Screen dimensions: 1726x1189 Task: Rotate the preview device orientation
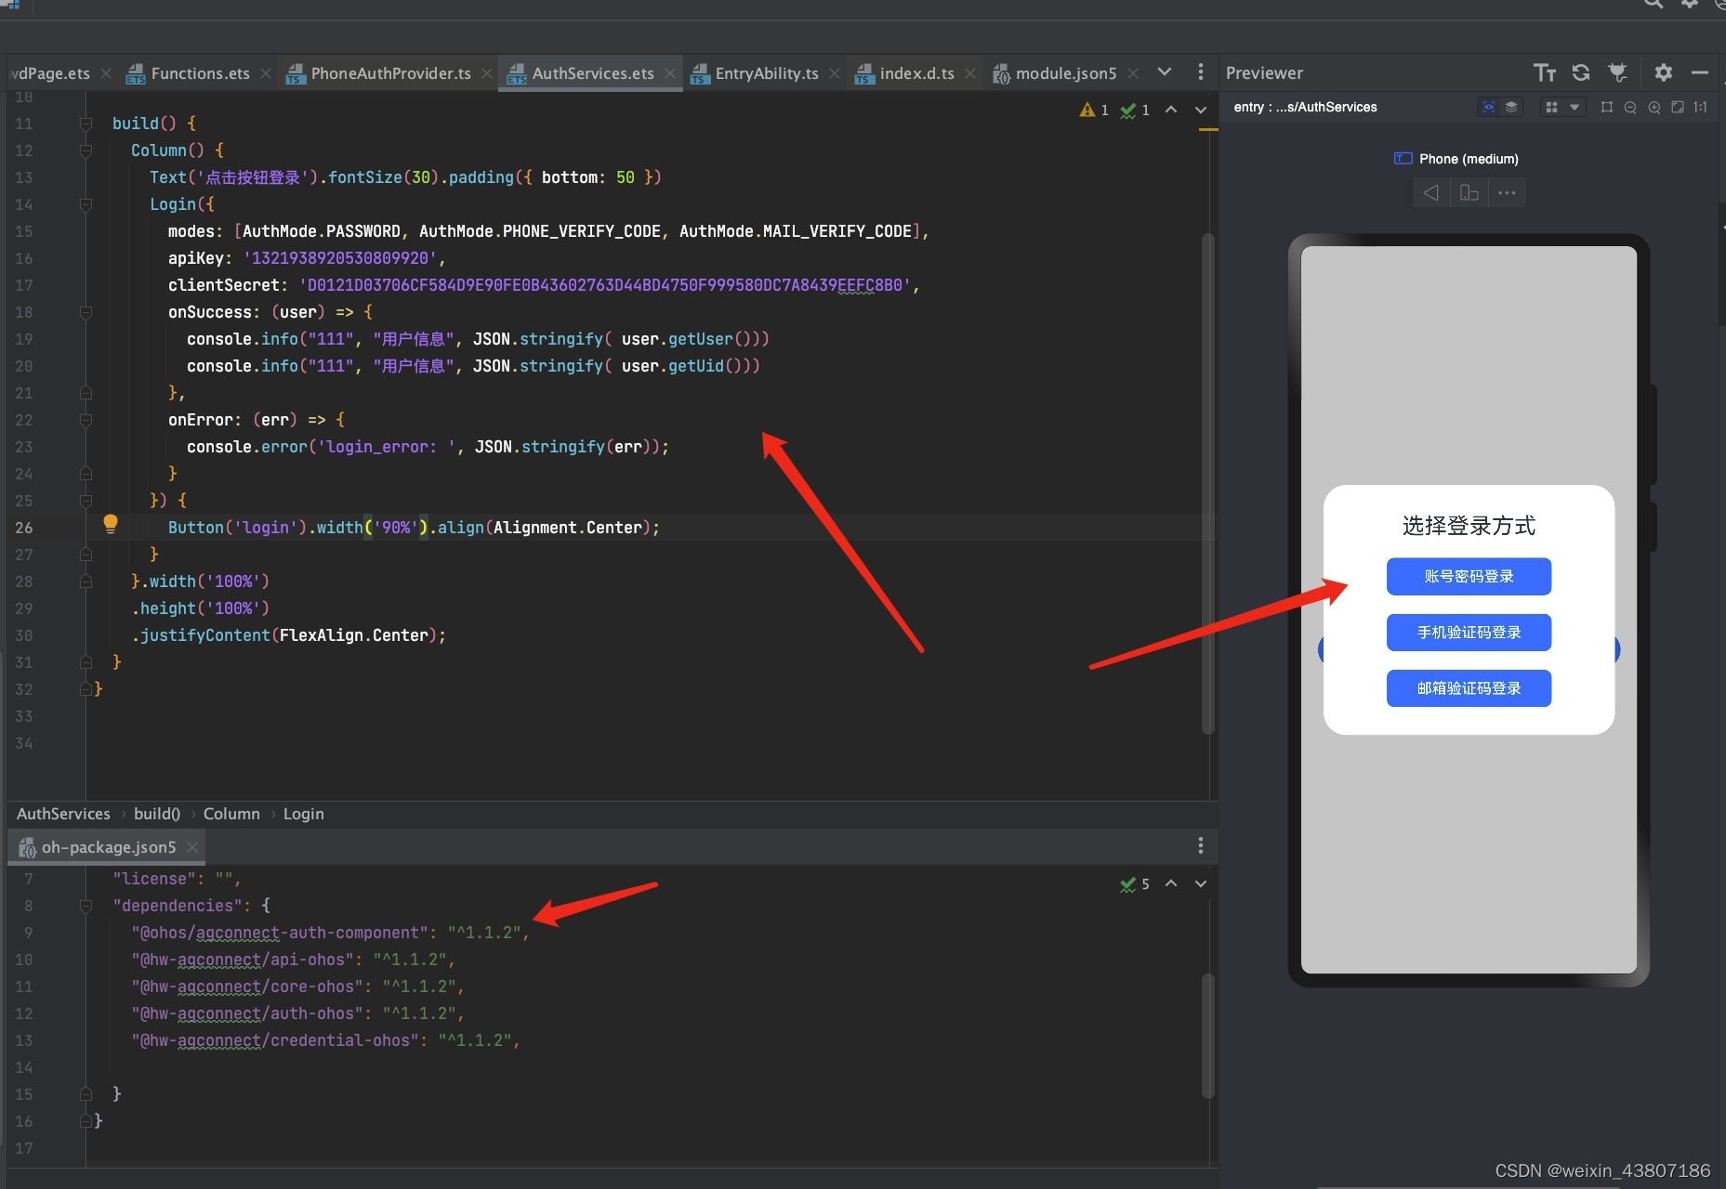[1469, 193]
